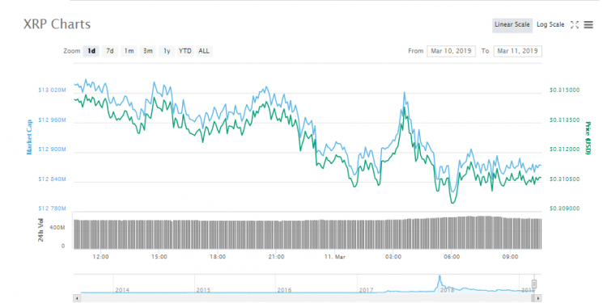Click the 2014 label in navigator
This screenshot has height=303, width=607.
point(122,289)
